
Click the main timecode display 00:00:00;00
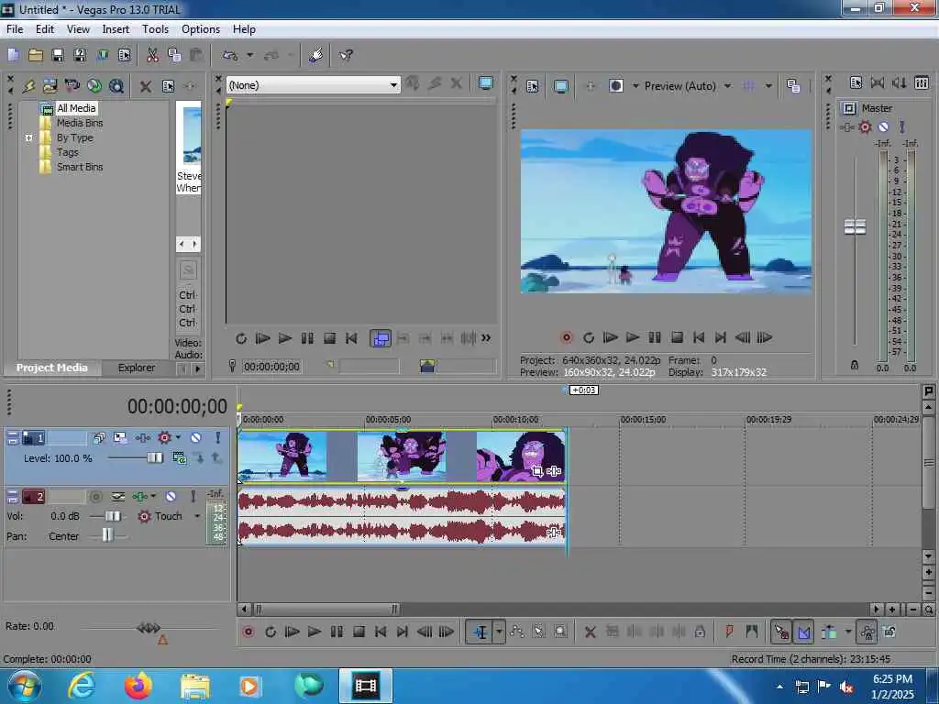tap(177, 406)
